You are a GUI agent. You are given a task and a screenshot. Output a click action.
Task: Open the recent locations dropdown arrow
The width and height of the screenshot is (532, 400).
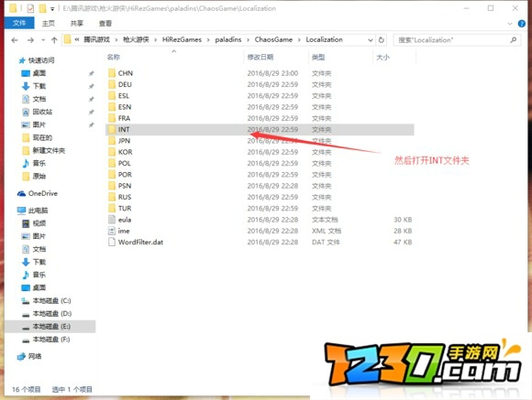click(43, 40)
